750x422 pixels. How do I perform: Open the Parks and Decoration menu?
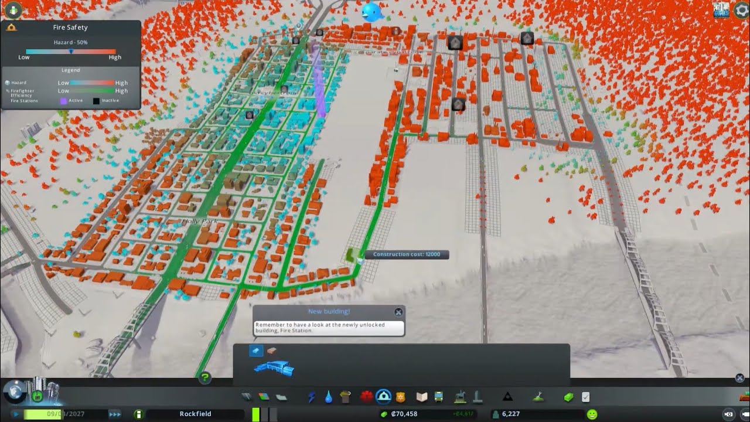pyautogui.click(x=461, y=397)
